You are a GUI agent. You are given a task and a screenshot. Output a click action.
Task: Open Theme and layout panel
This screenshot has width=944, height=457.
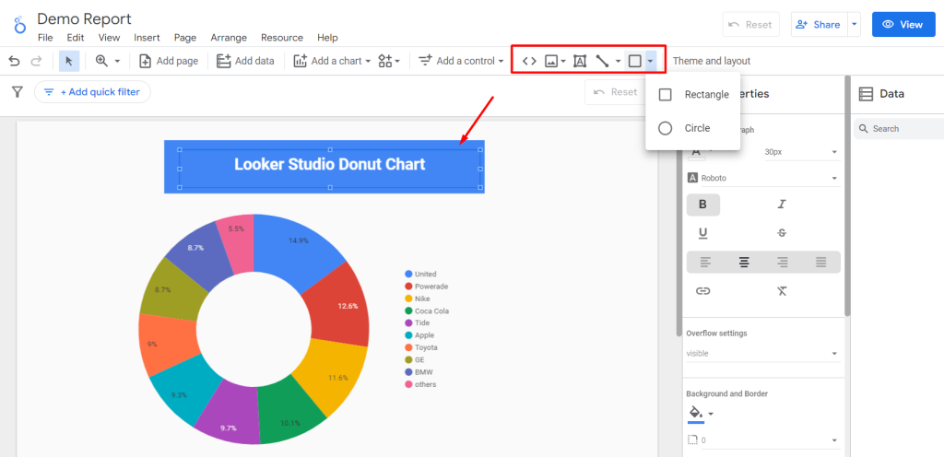pos(712,61)
